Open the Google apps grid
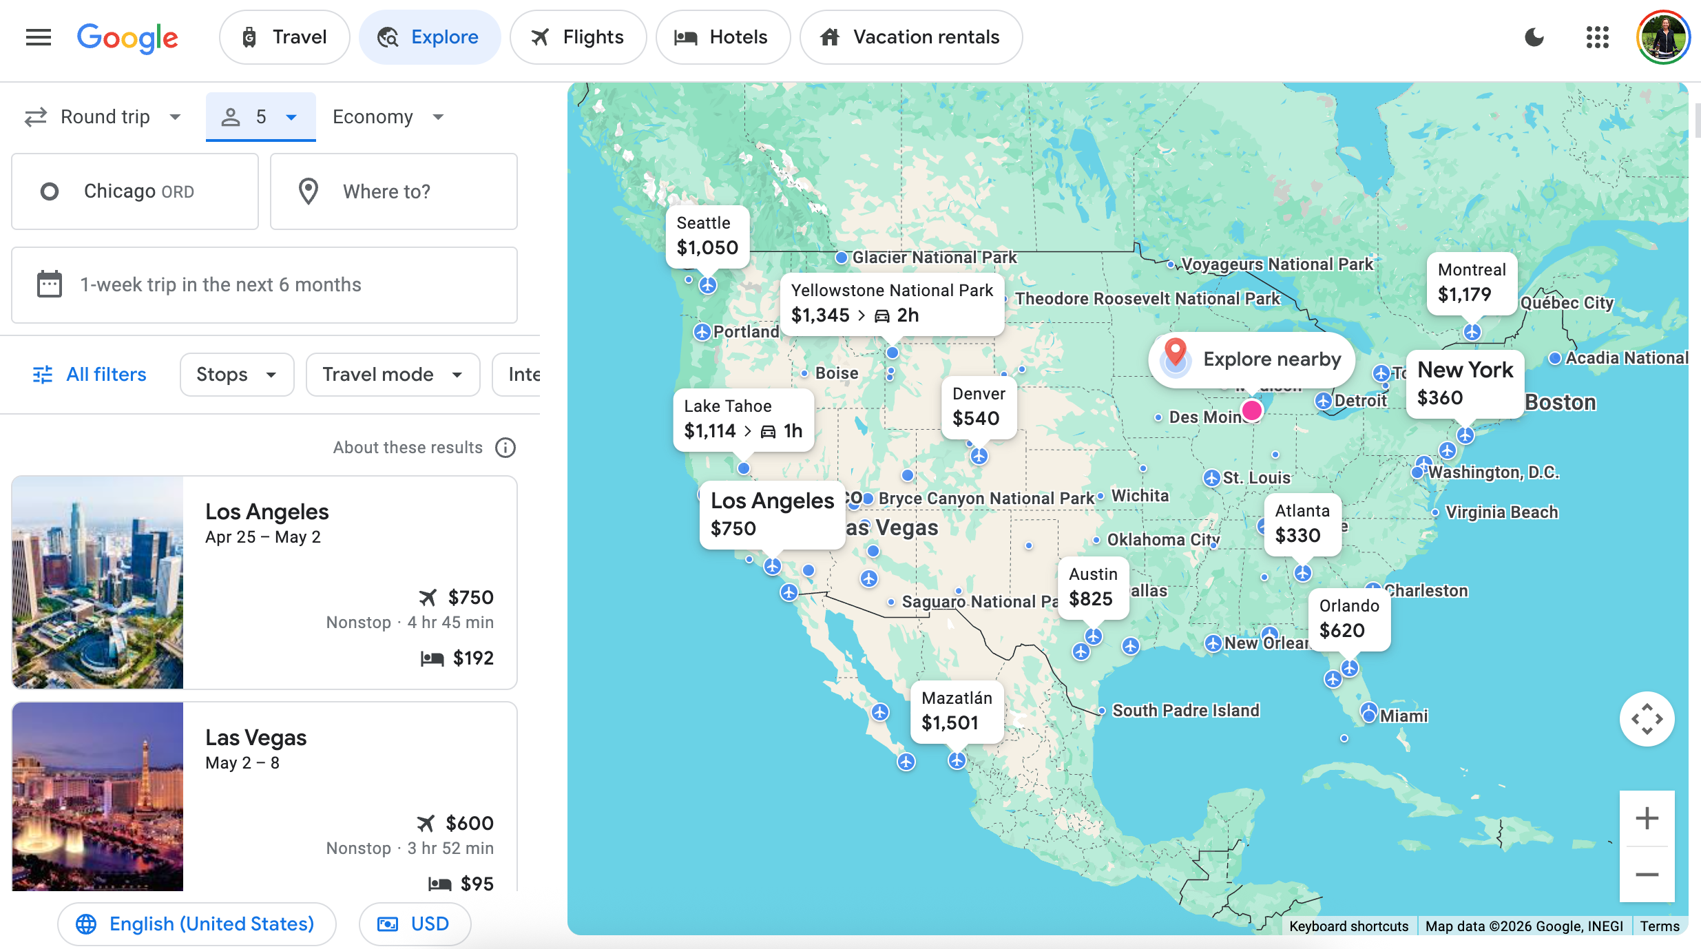1701x949 pixels. pos(1597,37)
